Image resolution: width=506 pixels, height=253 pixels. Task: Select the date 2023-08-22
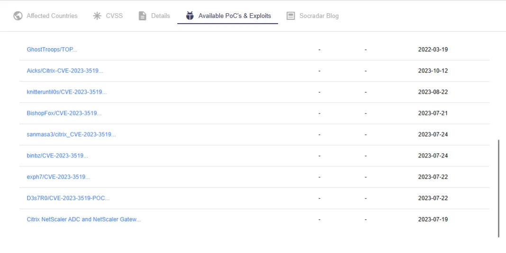tap(433, 92)
